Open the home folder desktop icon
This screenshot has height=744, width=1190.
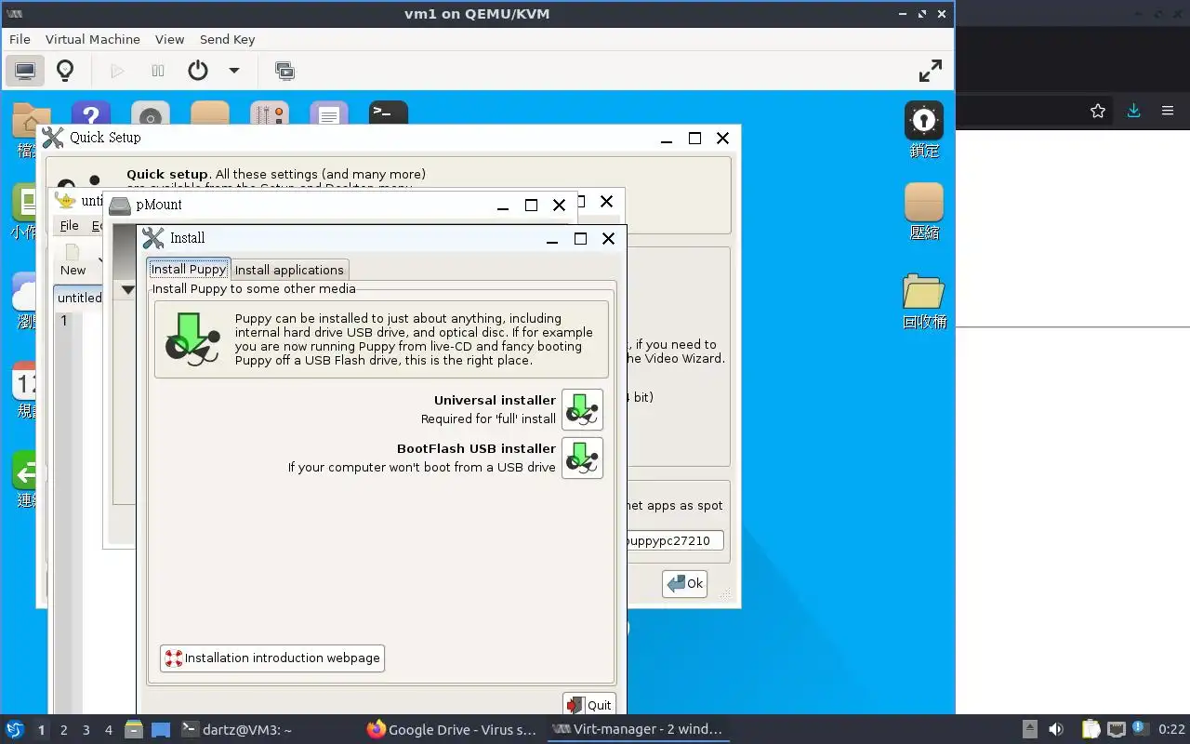[x=31, y=119]
